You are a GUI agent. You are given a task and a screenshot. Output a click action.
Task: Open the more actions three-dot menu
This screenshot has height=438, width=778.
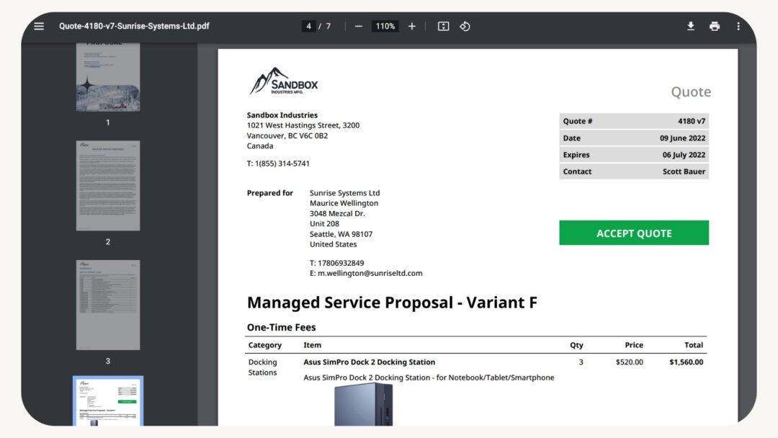click(x=738, y=26)
